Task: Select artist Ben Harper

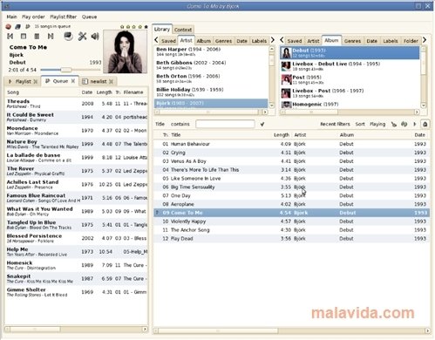Action: click(x=211, y=51)
